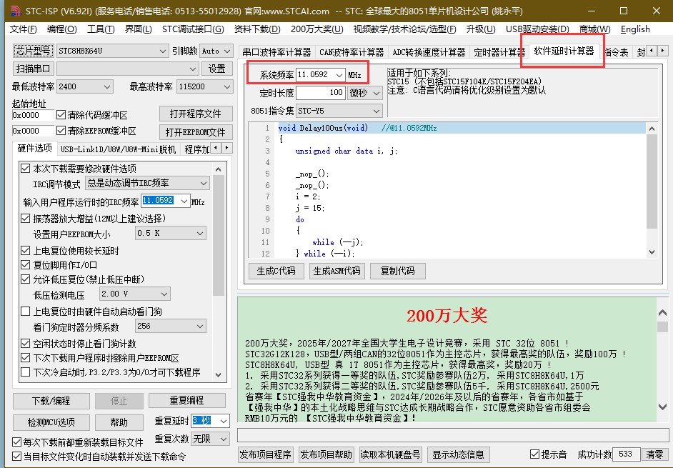
Task: Click 打开程序文件 button
Action: [195, 114]
